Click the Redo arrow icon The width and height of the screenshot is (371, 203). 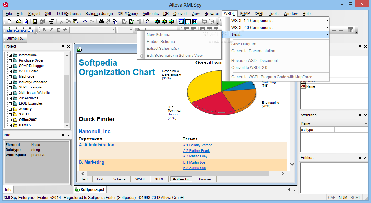click(x=92, y=22)
